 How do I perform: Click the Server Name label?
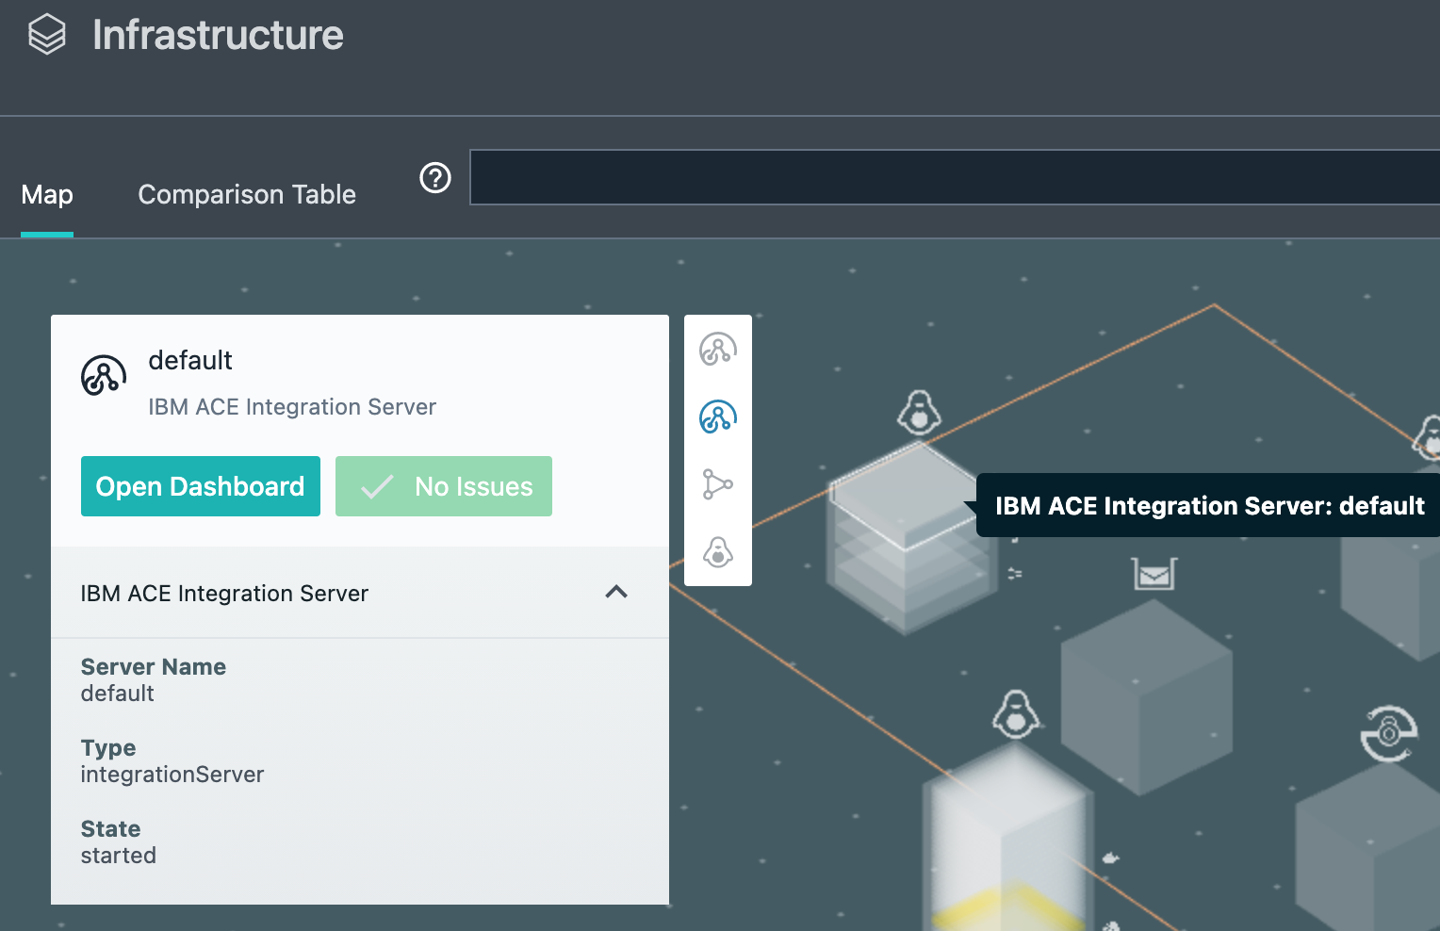pos(154,666)
